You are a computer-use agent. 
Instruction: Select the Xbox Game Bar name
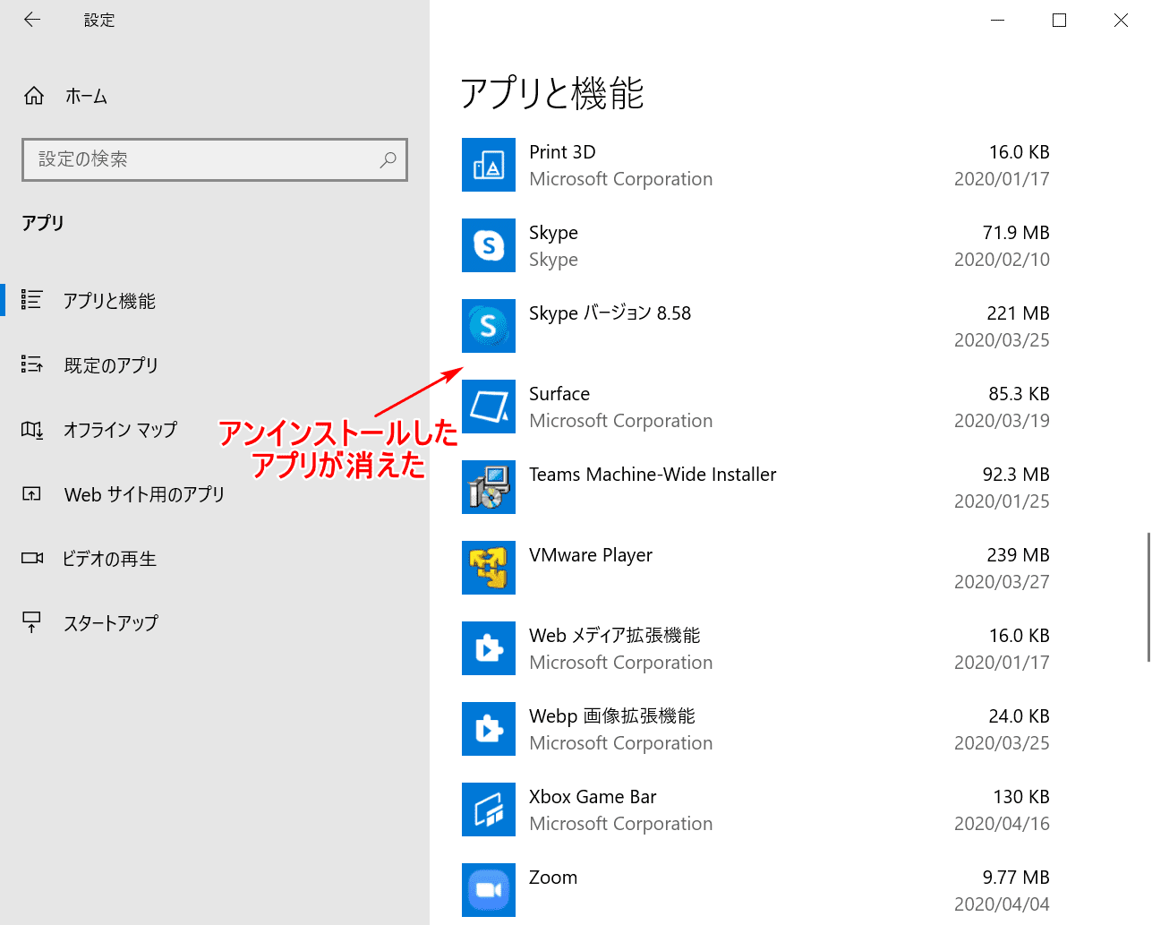593,797
